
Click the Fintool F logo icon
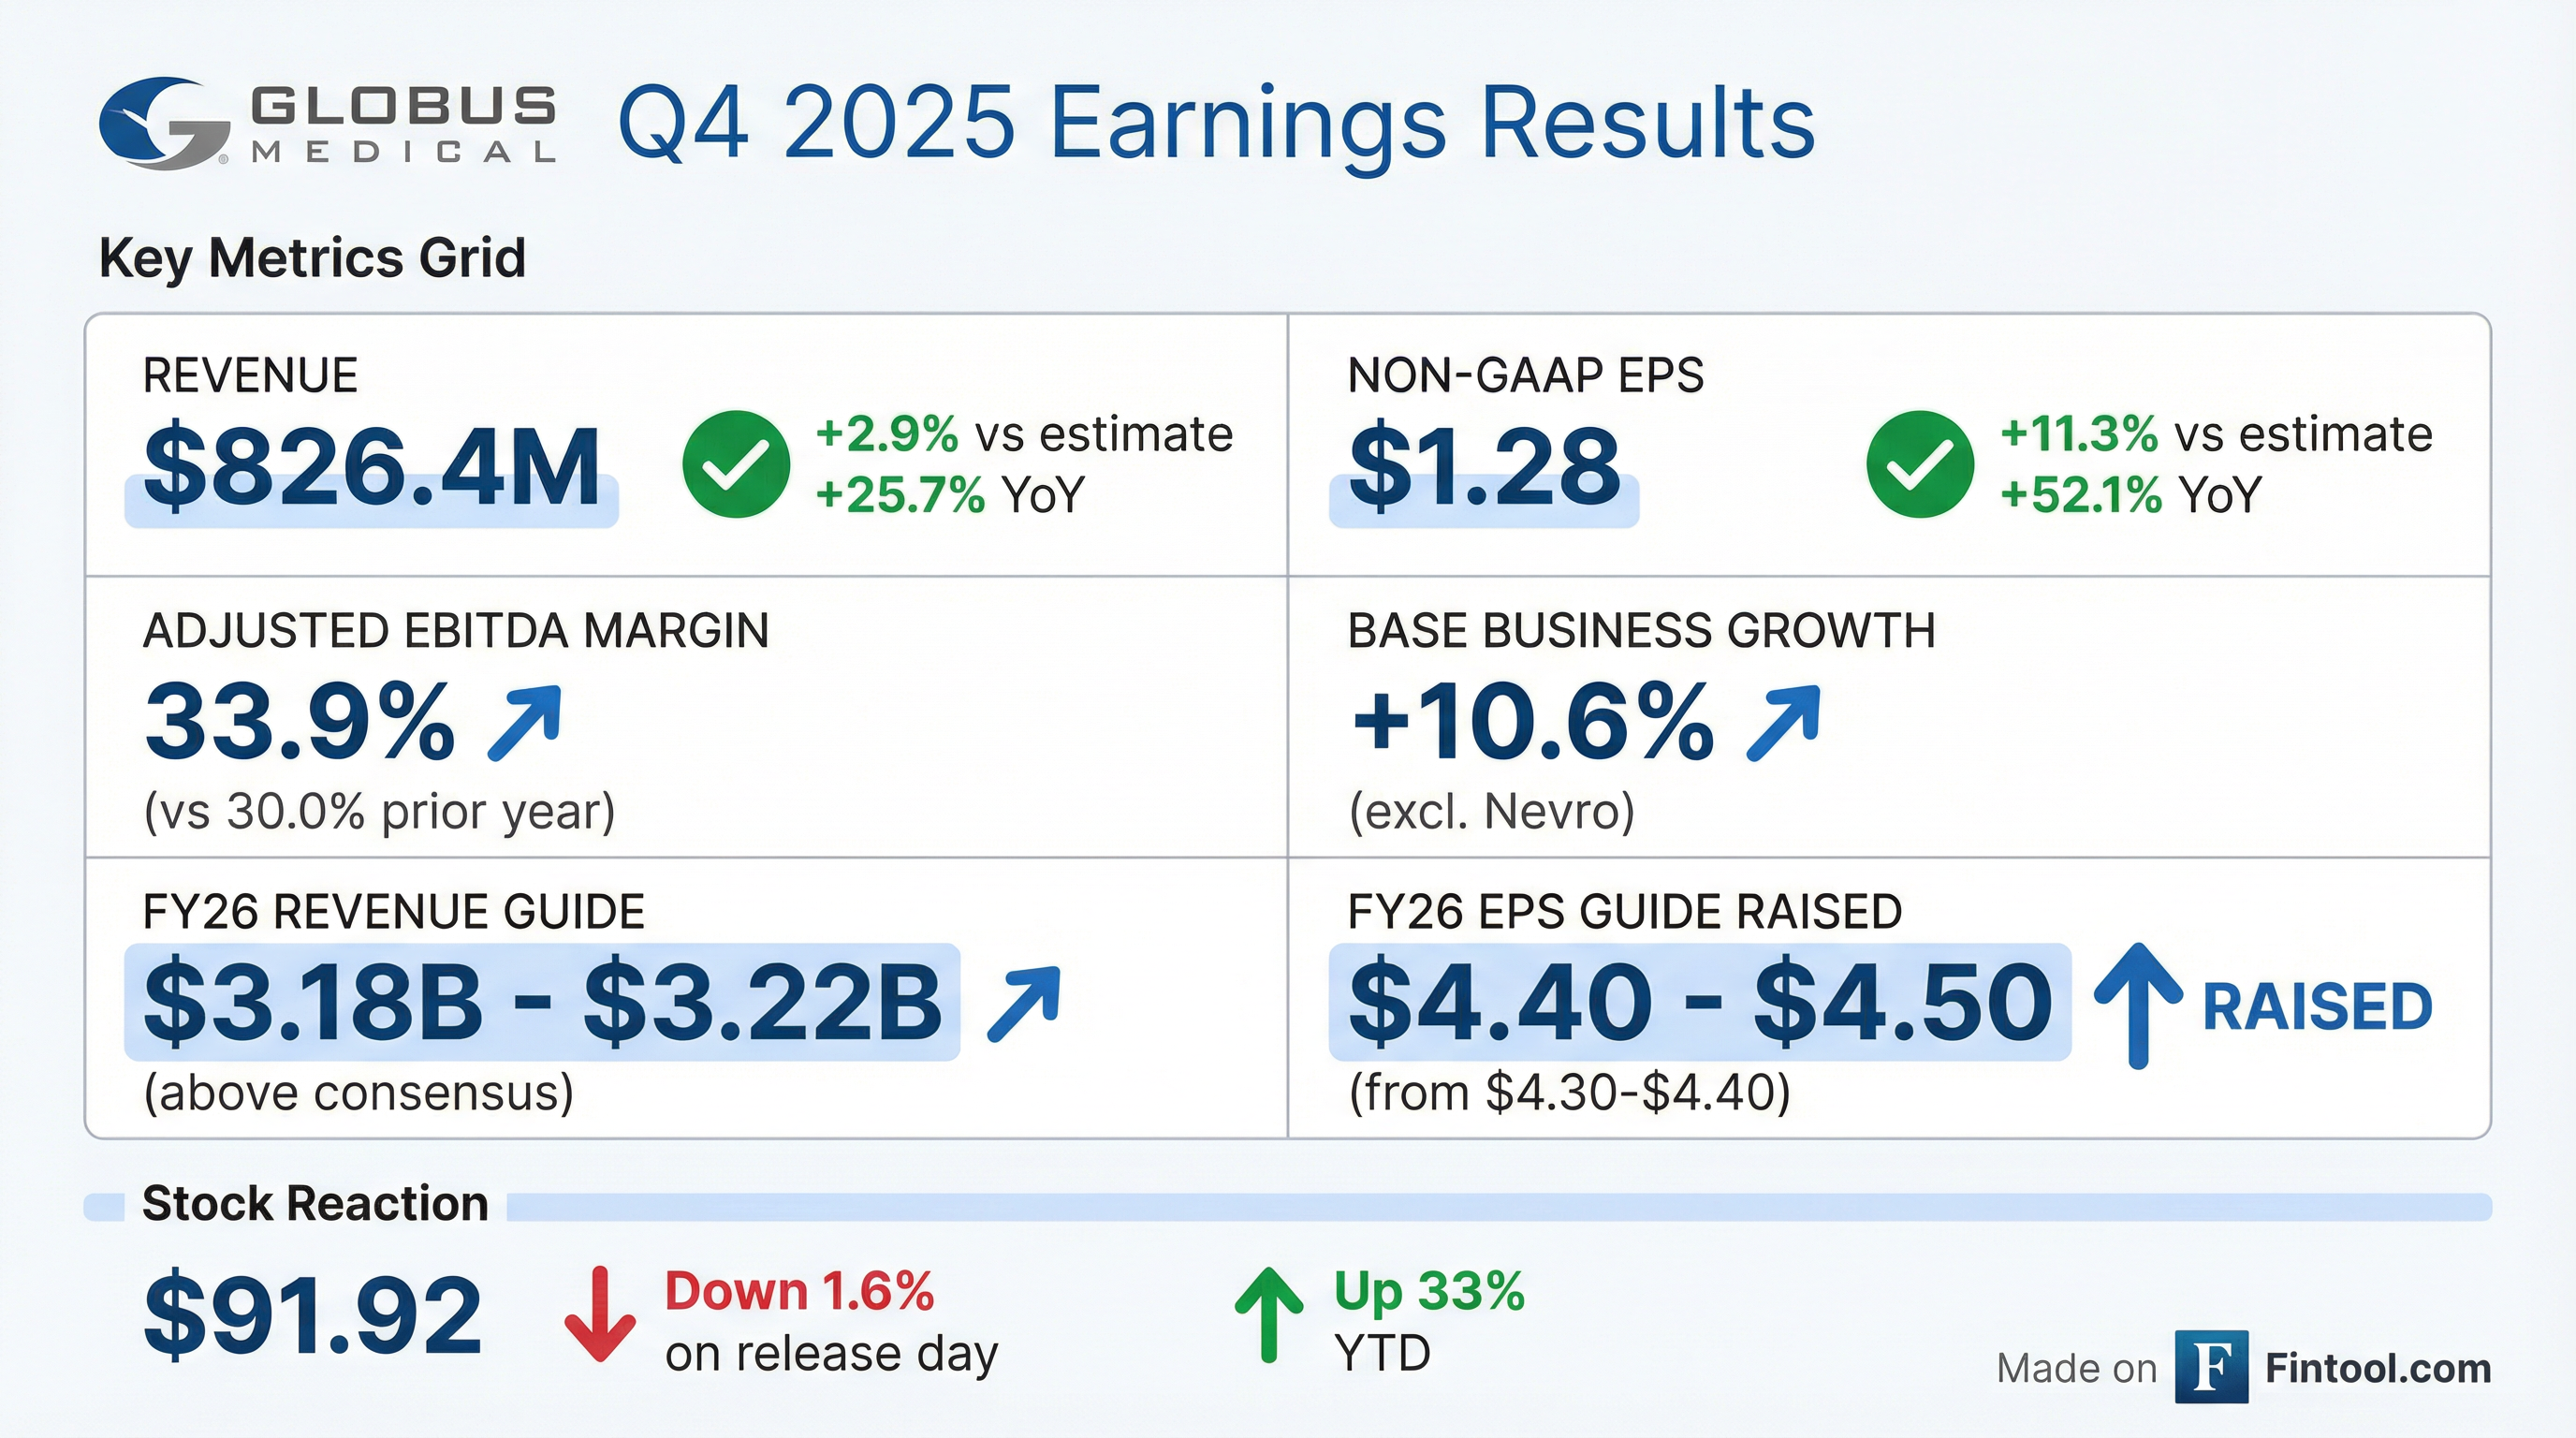pos(2211,1367)
